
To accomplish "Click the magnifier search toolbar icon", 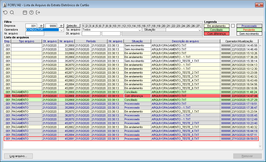I will (x=12, y=12).
